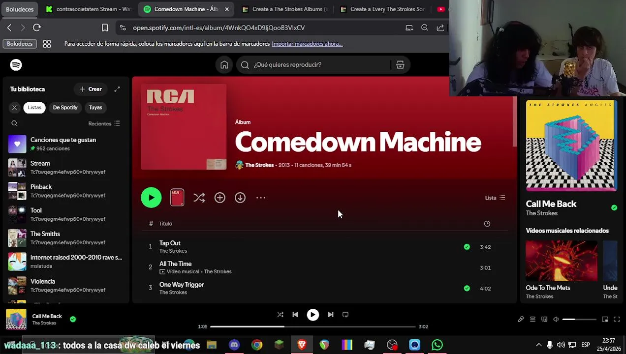Screen dimensions: 626x354
Task: Adjust the volume slider
Action: click(579, 320)
